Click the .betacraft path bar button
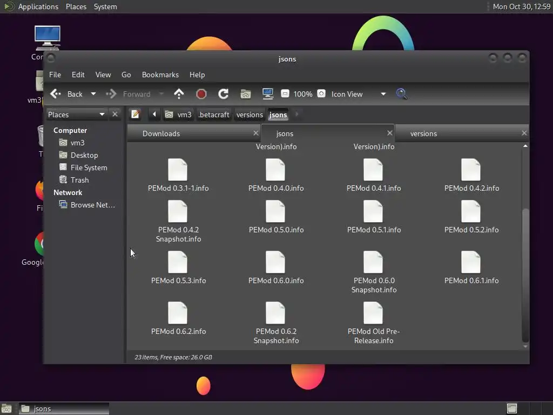 tap(214, 115)
